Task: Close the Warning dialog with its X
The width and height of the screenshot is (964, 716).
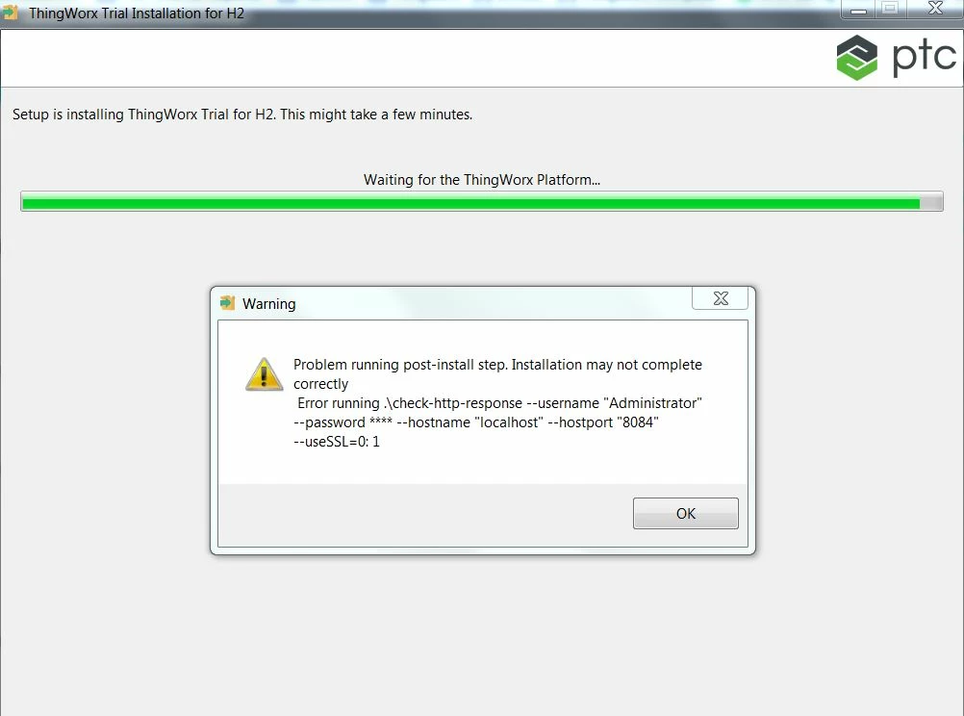Action: 720,299
